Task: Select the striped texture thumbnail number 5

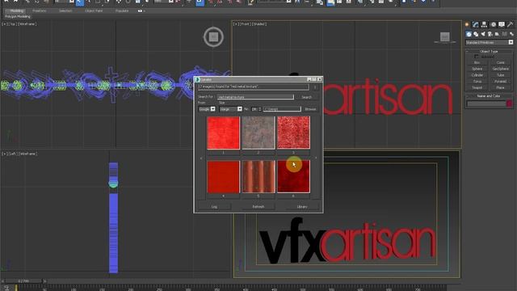Action: [x=258, y=176]
